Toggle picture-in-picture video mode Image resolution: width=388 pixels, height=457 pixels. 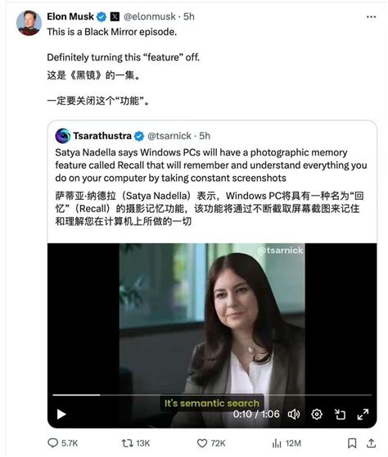tap(340, 414)
